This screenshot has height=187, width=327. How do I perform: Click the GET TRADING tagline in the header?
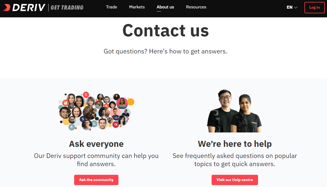pyautogui.click(x=67, y=8)
